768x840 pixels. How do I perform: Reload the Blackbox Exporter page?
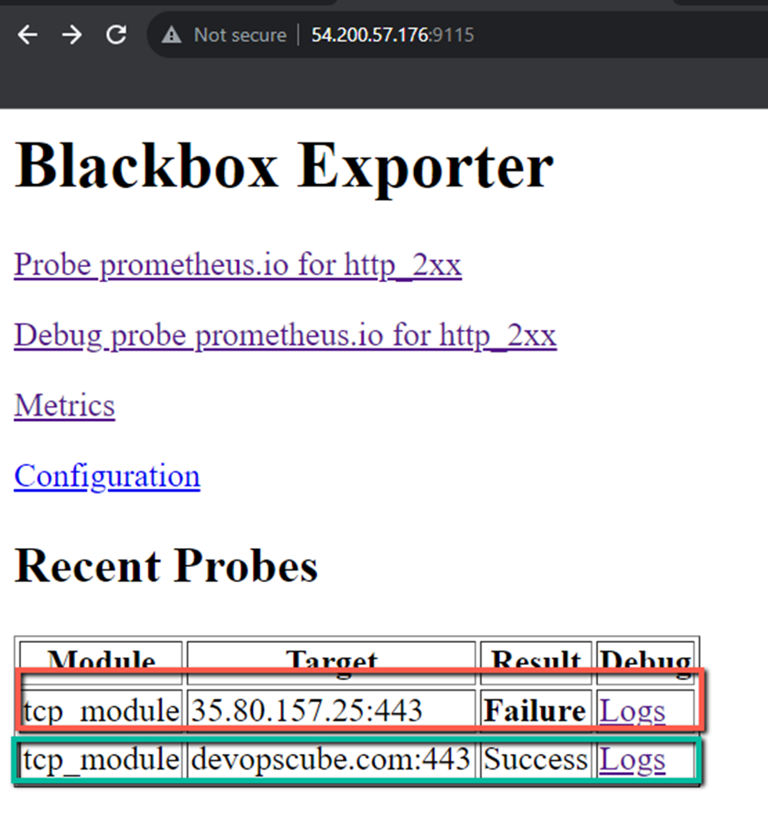tap(116, 34)
